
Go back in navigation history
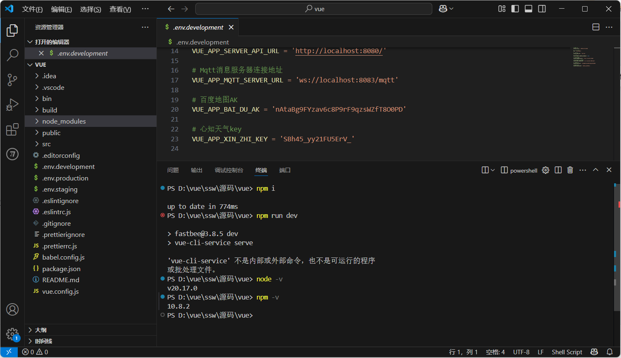tap(171, 9)
